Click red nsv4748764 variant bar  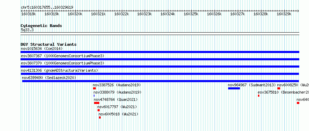tap(97, 103)
